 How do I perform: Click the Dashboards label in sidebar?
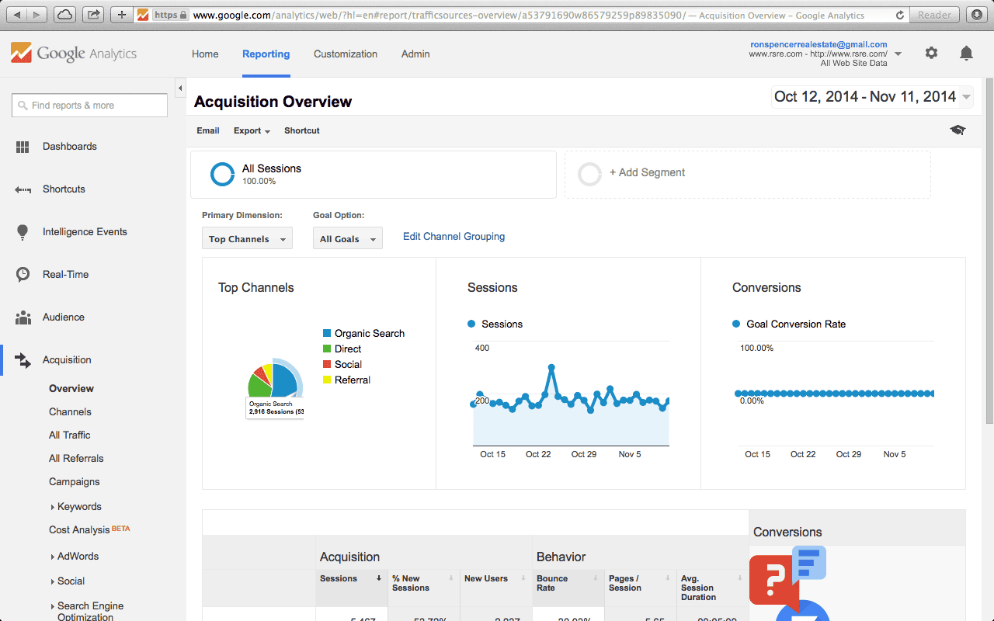click(x=70, y=147)
